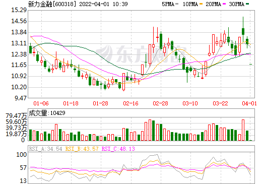This screenshot has width=262, height=184.
Task: Click the 02-16 date label
Action: 130,103
